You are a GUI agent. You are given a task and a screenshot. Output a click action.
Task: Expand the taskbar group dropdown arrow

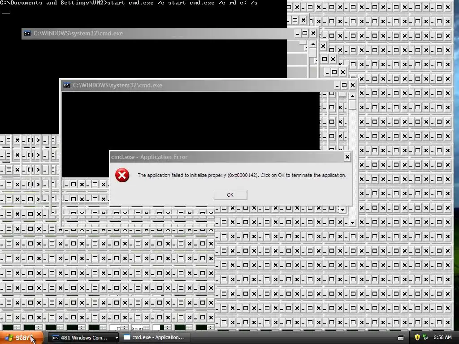(x=117, y=338)
